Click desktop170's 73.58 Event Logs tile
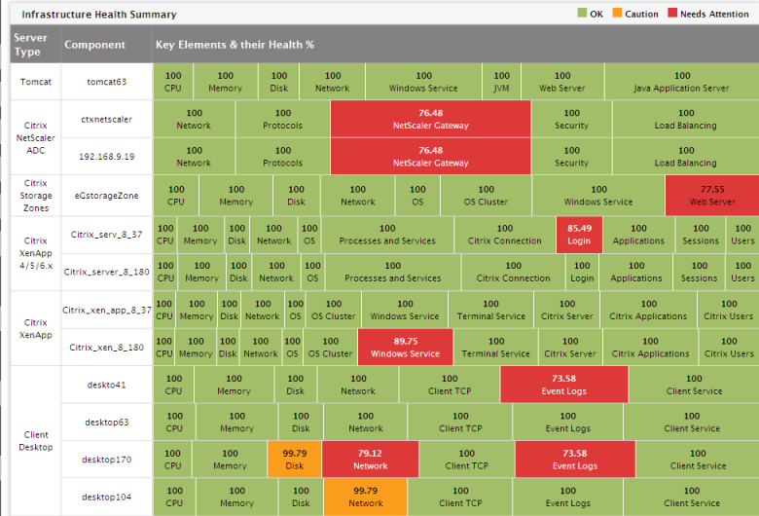Image resolution: width=759 pixels, height=516 pixels. coord(575,460)
